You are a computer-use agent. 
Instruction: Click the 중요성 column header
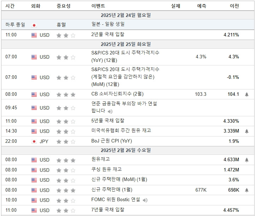64,6
